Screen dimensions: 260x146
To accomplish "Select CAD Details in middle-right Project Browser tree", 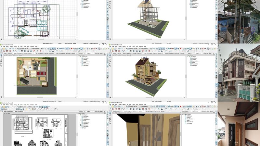I will click(195, 58).
